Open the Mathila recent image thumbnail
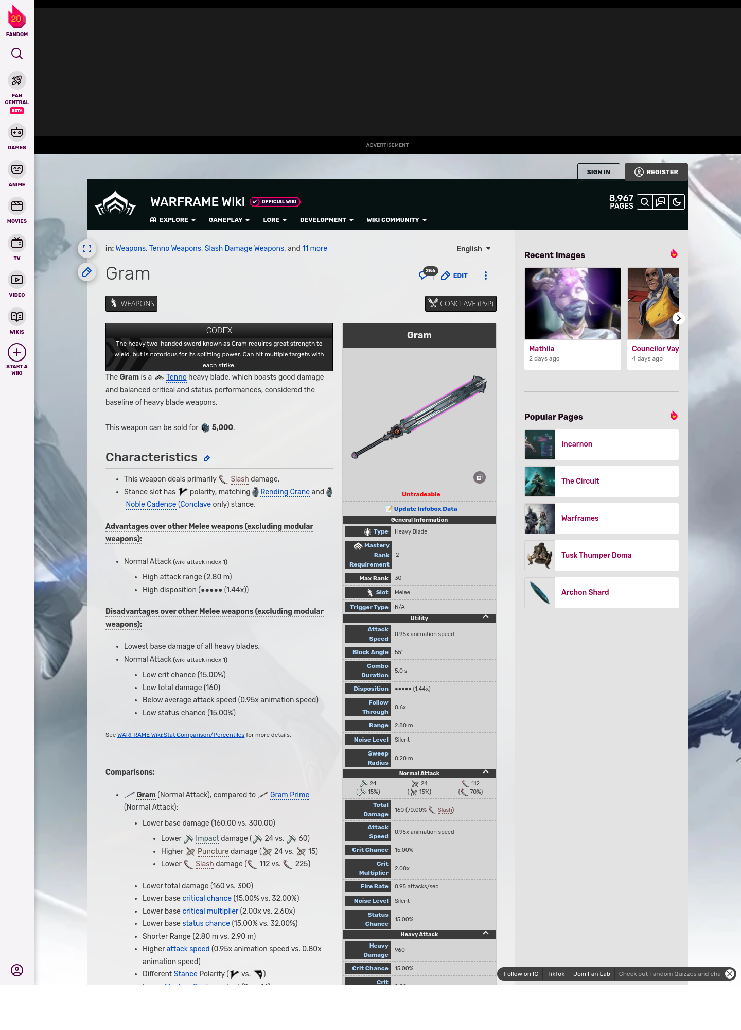The width and height of the screenshot is (741, 1030). tap(573, 303)
